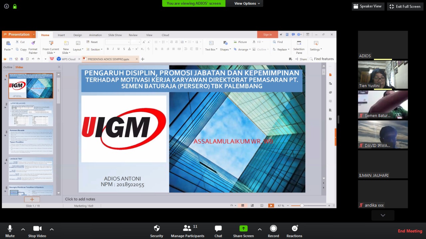Switch to Normal view in status bar
The width and height of the screenshot is (426, 239).
tap(243, 205)
